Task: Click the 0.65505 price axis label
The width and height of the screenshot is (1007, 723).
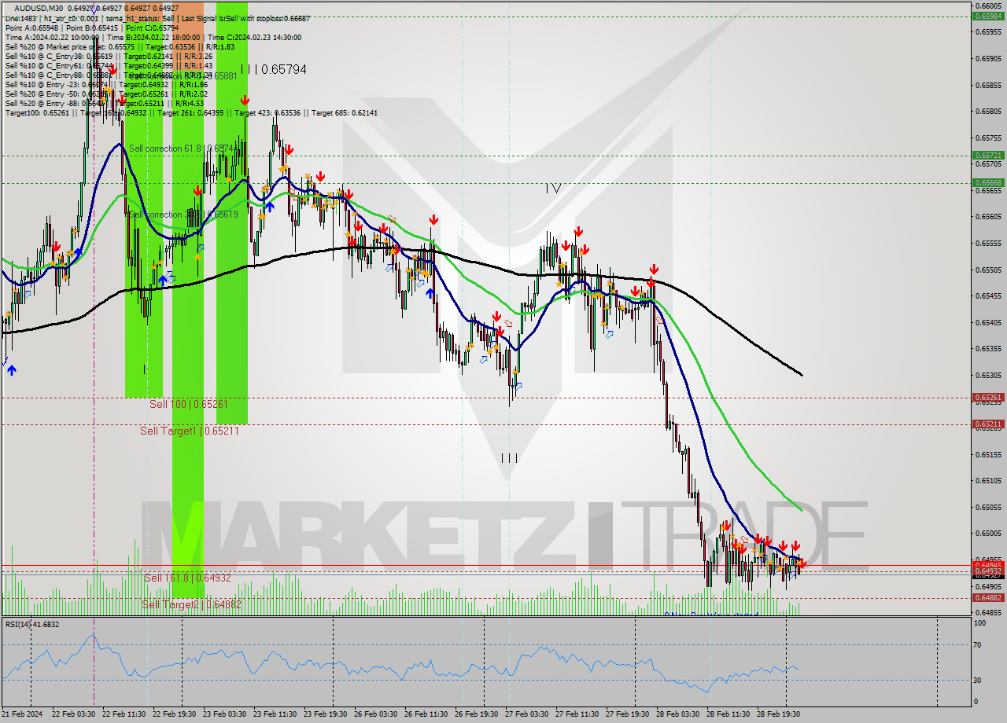Action: [988, 270]
